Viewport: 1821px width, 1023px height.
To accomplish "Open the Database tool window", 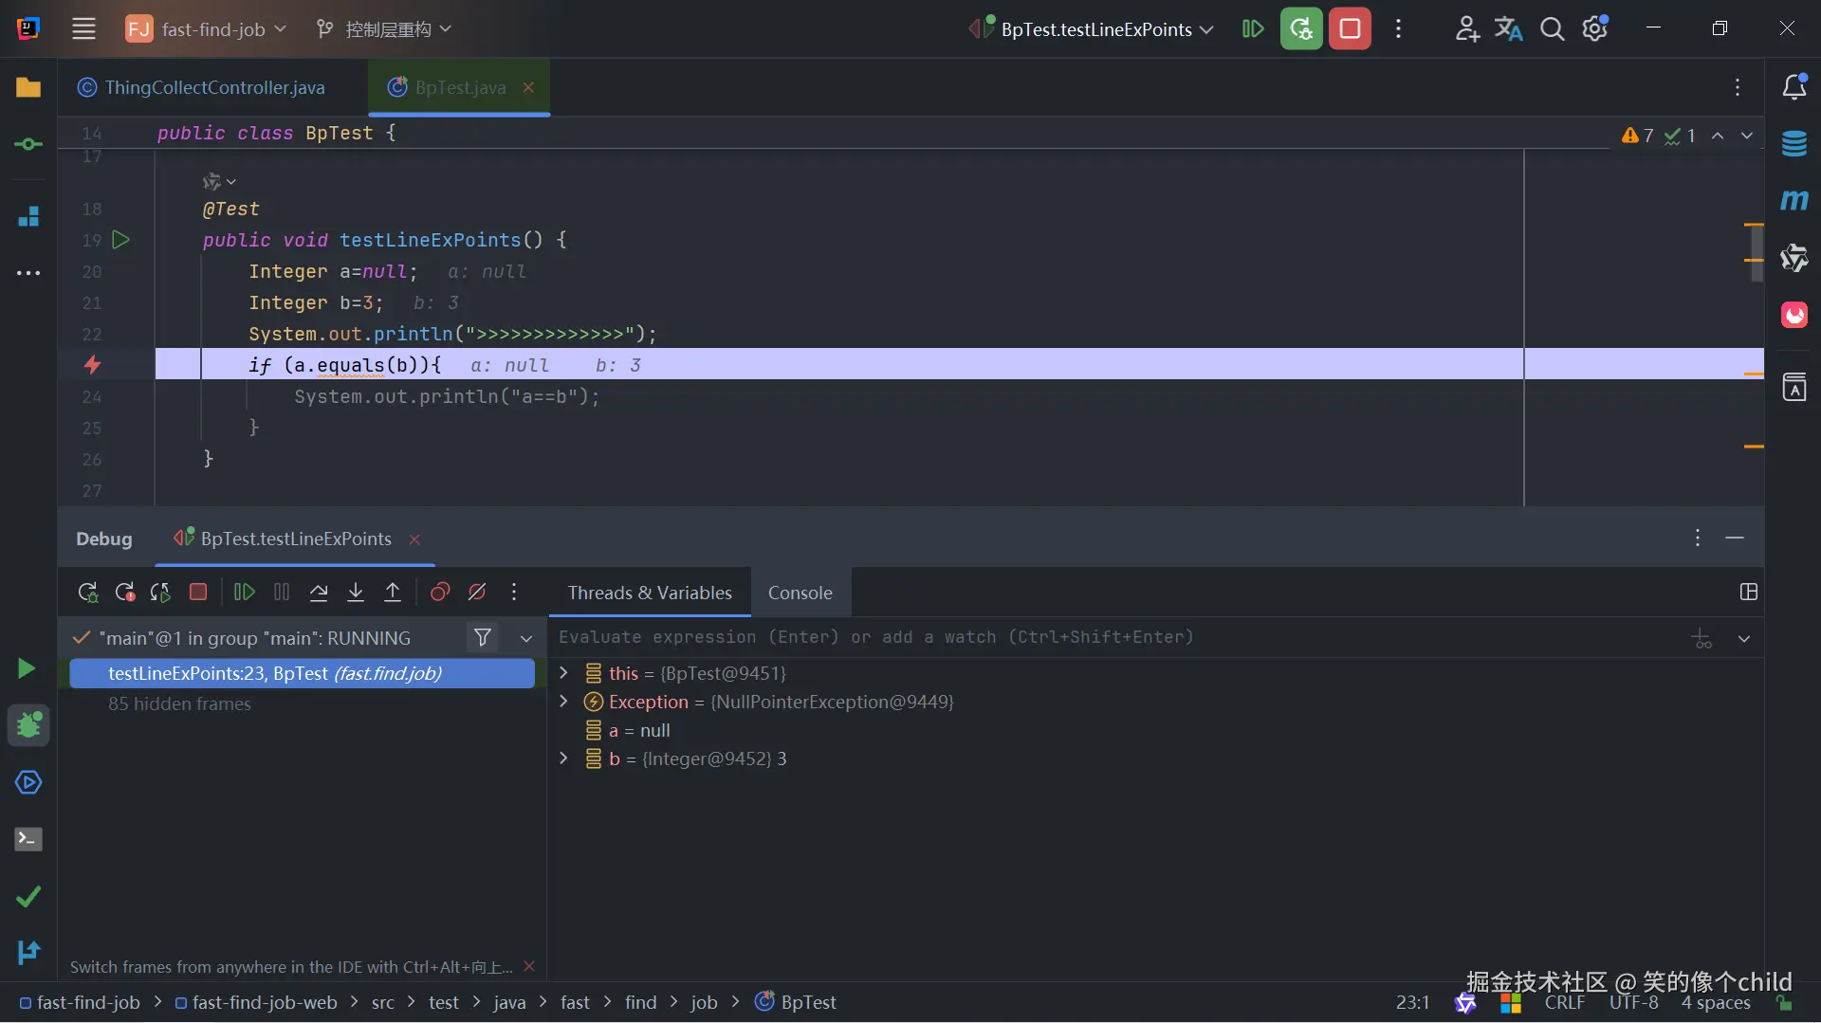I will click(x=1794, y=144).
